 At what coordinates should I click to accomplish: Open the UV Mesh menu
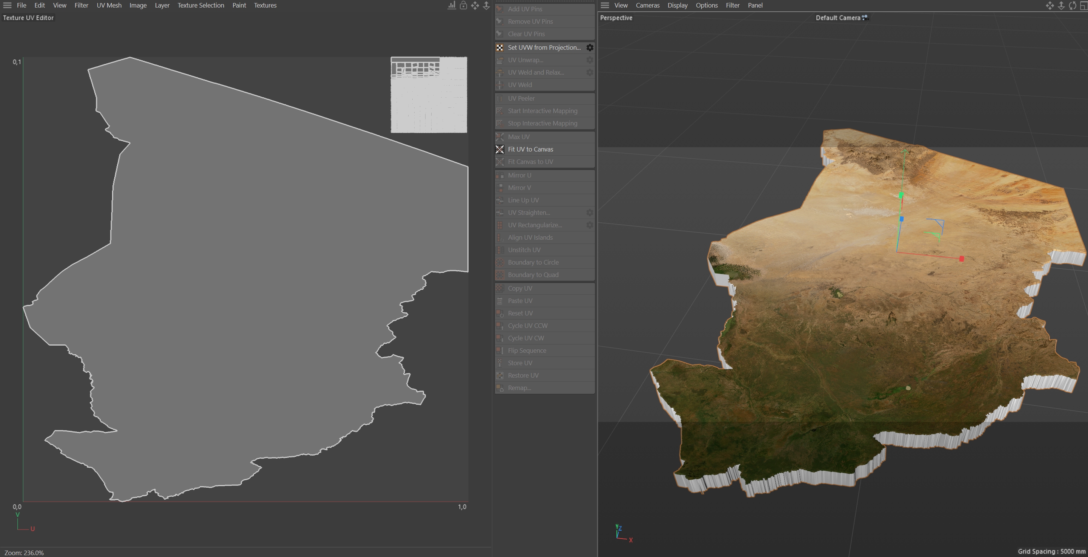pos(109,6)
